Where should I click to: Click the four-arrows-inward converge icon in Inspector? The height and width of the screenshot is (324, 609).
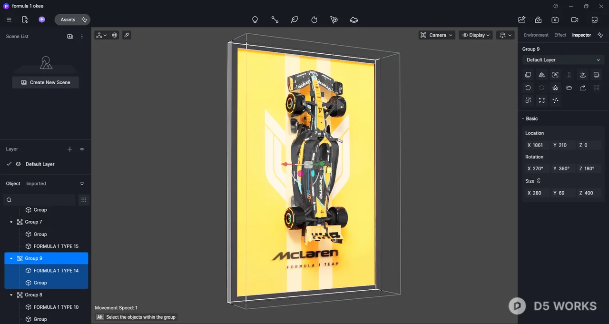coord(542,100)
